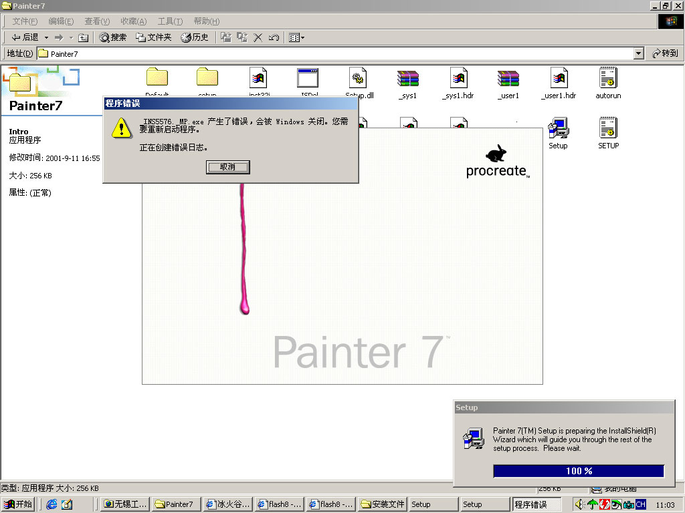
Task: Click the warning icon in error dialog
Action: [122, 128]
